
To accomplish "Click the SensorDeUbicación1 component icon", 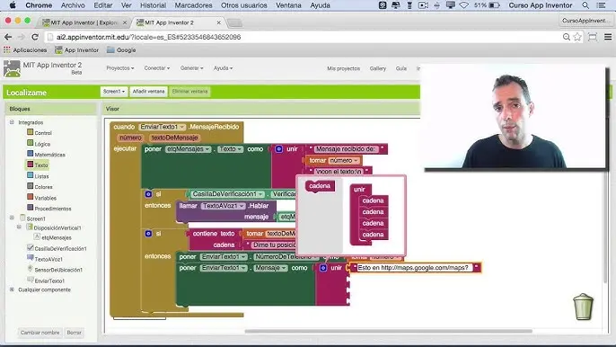I will (x=31, y=269).
